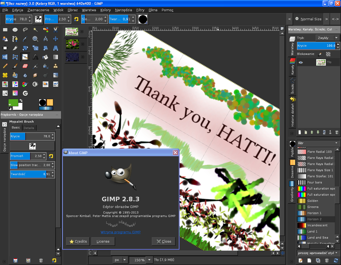Viewport: 341px width, 265px height.
Task: Choose the Flip tool
Action: coord(5,57)
